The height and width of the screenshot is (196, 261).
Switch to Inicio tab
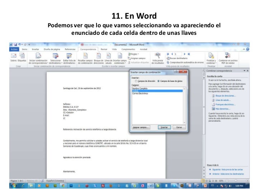(x=24, y=49)
